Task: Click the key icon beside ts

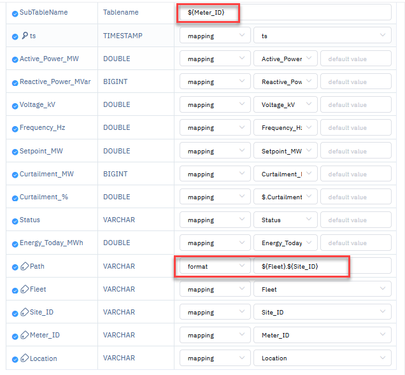Action: pyautogui.click(x=24, y=36)
